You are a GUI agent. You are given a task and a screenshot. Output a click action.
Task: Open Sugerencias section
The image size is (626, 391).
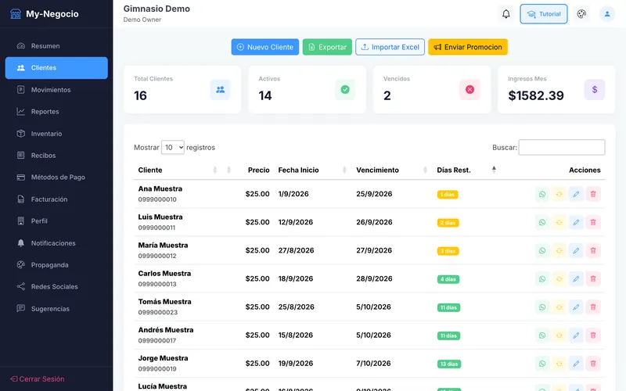[56, 308]
